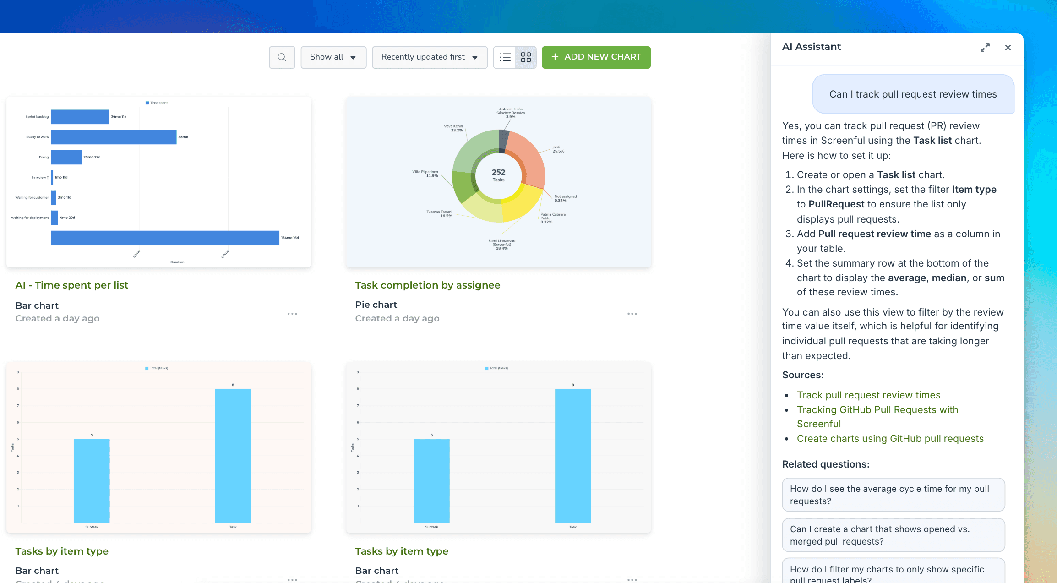Open options menu for Task completion chart

pyautogui.click(x=632, y=314)
